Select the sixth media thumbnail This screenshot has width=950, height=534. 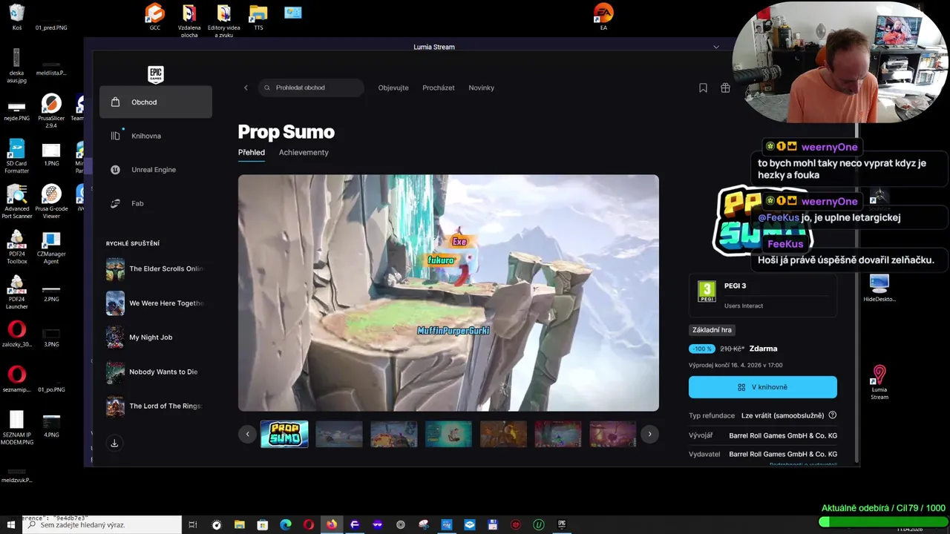[x=558, y=435]
